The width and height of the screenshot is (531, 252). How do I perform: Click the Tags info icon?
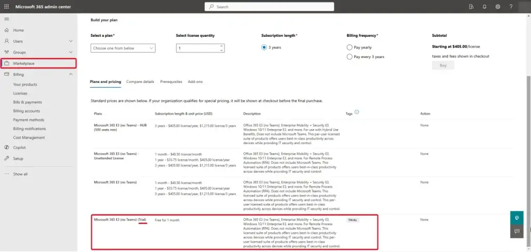point(357,112)
